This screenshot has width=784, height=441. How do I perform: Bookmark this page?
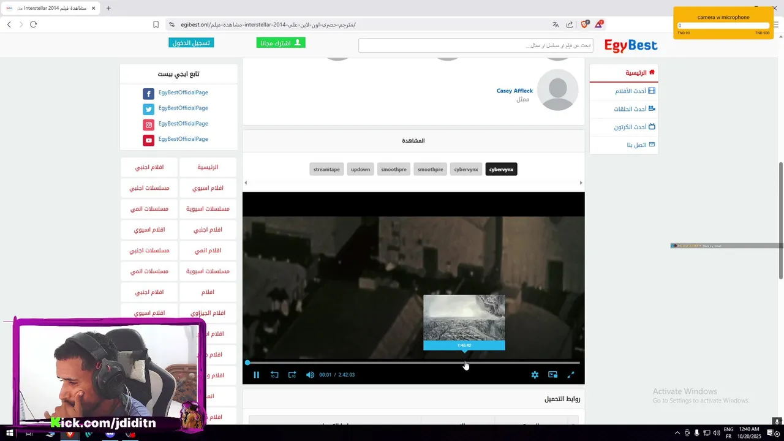pyautogui.click(x=156, y=24)
